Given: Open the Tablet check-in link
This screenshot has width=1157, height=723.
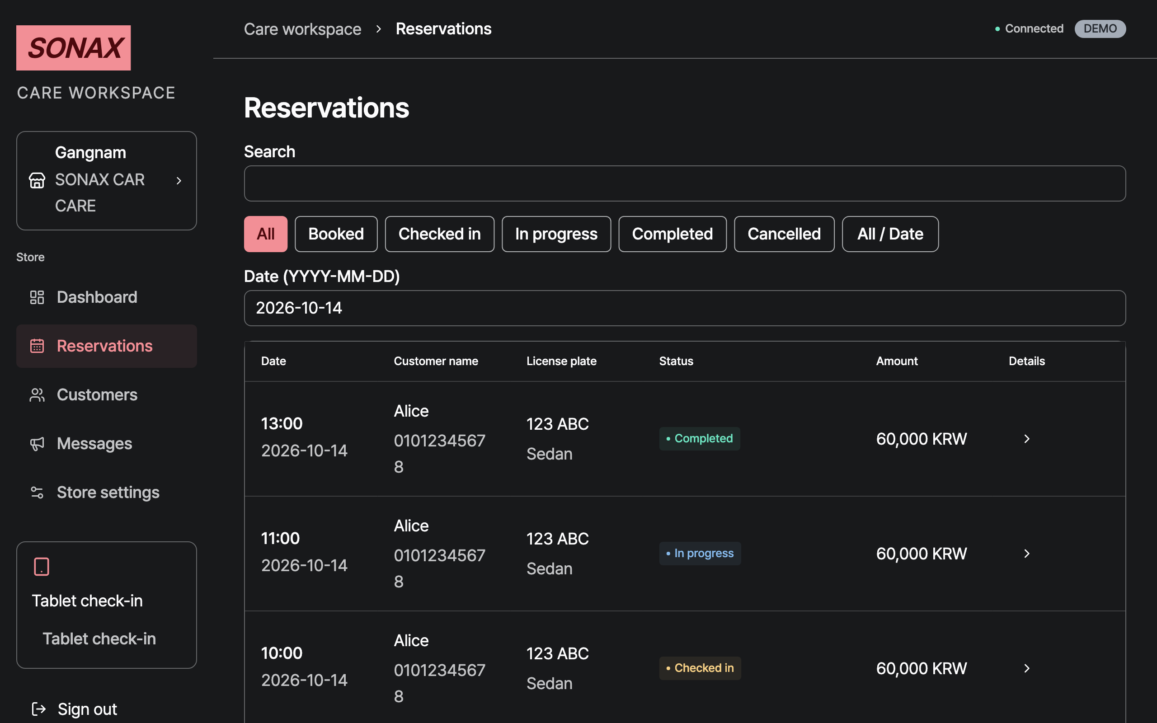Looking at the screenshot, I should 99,639.
